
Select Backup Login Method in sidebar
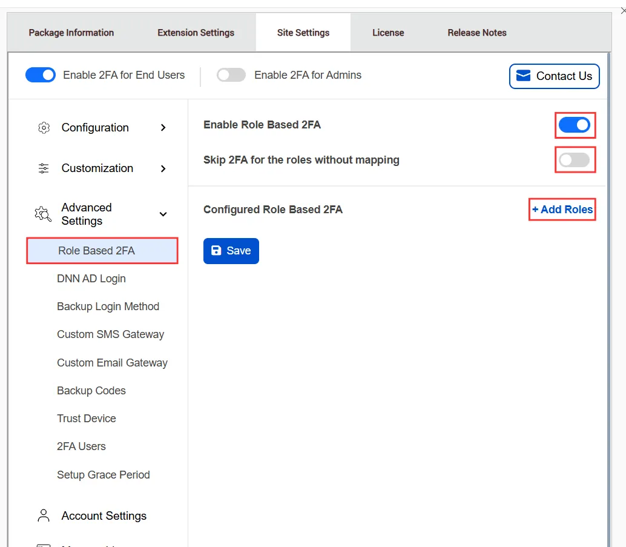pos(108,307)
